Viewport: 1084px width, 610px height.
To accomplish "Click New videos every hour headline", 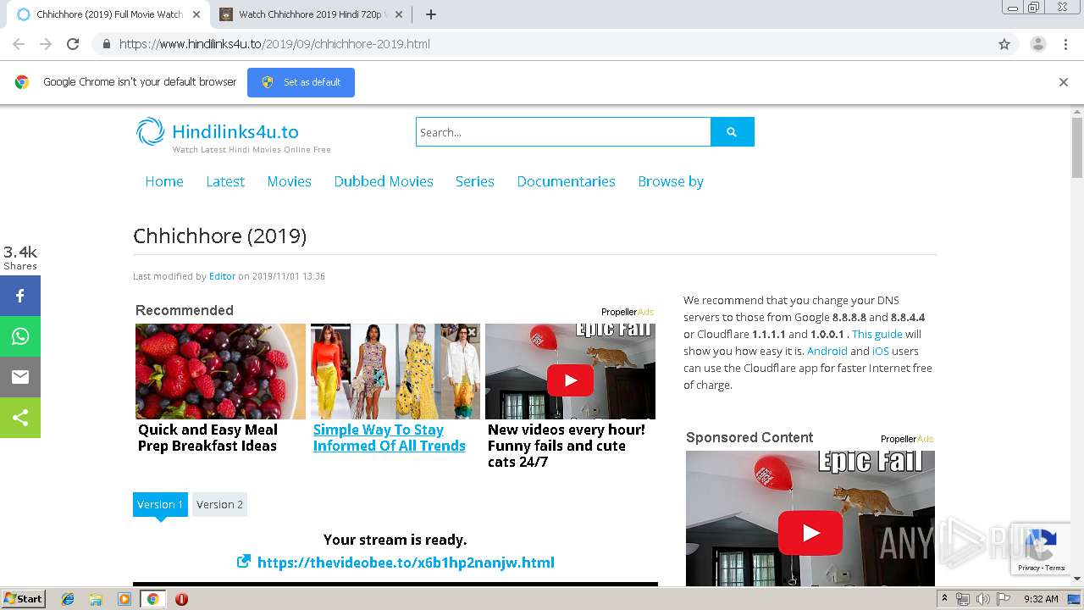I will coord(567,446).
